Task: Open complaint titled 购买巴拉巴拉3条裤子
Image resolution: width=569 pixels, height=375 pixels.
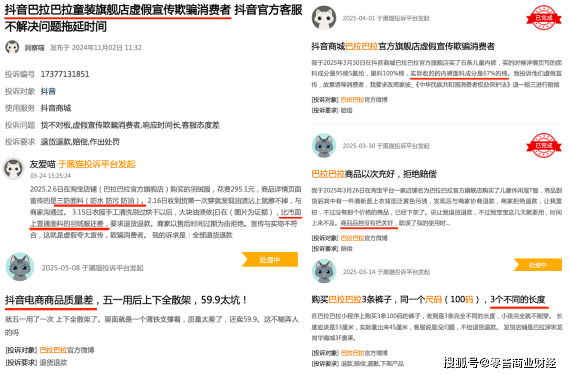Action: click(x=428, y=299)
